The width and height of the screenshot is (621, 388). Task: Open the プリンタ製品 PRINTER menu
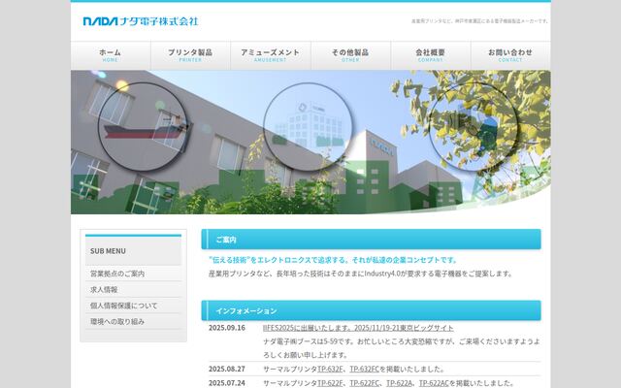pos(190,55)
